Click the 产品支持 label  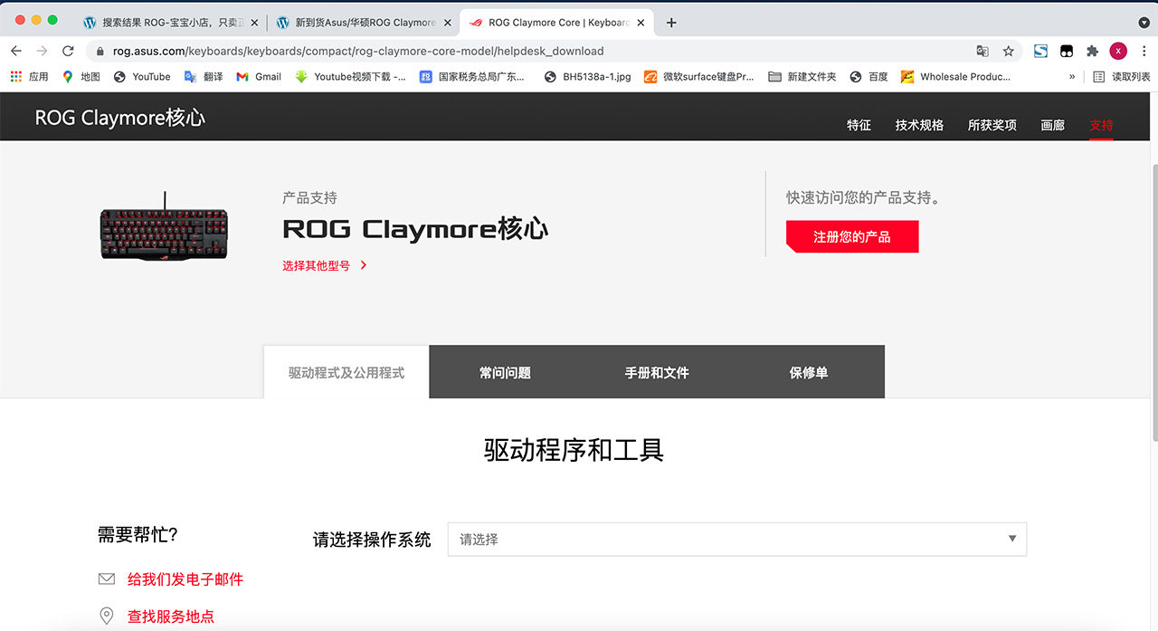[309, 197]
